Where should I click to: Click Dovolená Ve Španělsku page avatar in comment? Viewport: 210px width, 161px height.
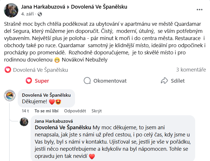[10, 95]
